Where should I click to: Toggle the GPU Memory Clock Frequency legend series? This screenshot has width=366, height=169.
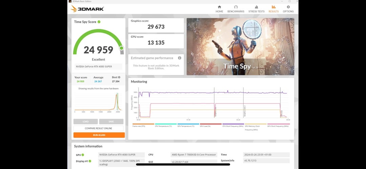point(256,127)
